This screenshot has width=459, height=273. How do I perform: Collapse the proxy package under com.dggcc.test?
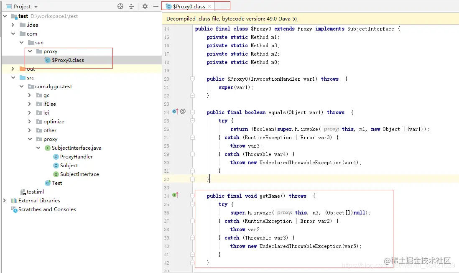tap(30, 139)
